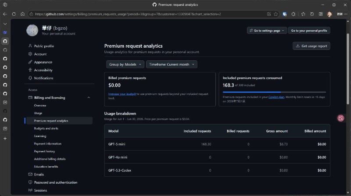Open the collections icon in browser toolbar
Viewport: 351px width, 196px height.
pos(321,14)
